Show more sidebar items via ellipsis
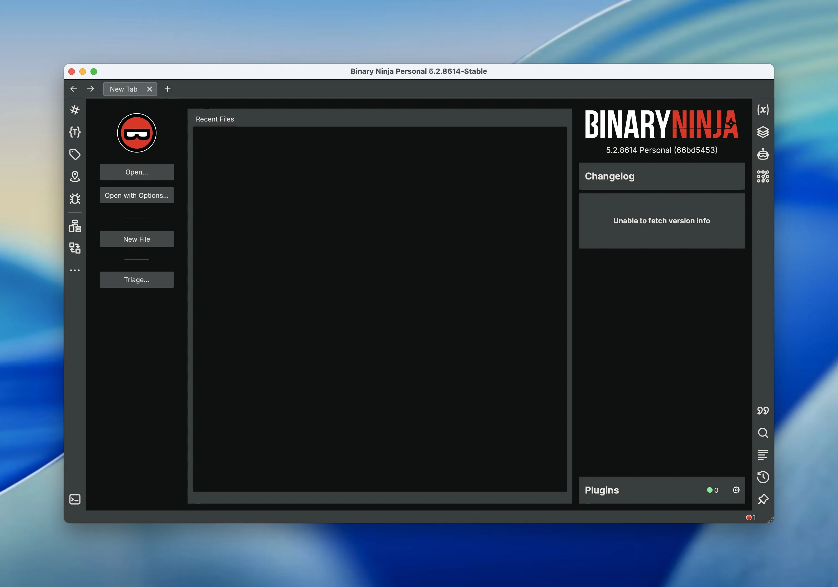The width and height of the screenshot is (838, 587). tap(75, 270)
